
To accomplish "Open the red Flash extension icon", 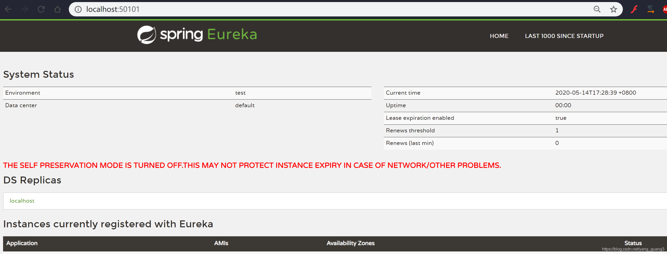I will tap(634, 9).
